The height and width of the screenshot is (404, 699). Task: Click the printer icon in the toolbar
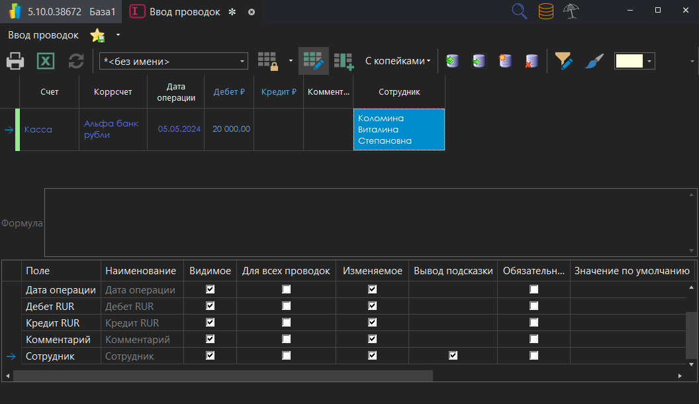click(x=15, y=62)
